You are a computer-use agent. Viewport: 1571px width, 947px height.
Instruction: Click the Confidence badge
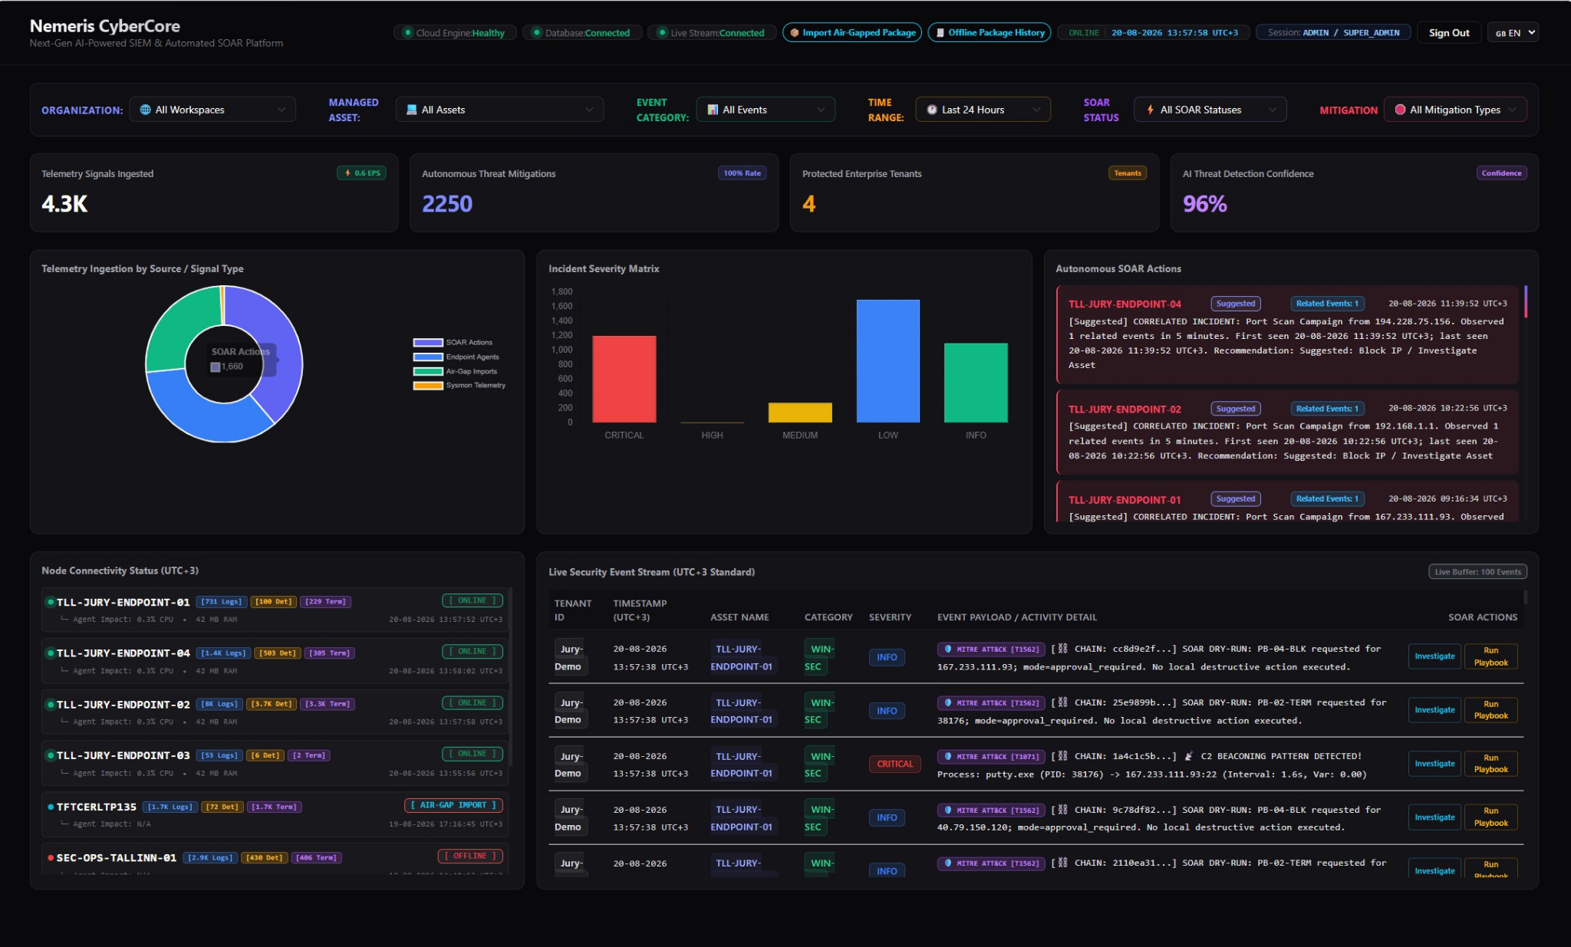point(1501,173)
